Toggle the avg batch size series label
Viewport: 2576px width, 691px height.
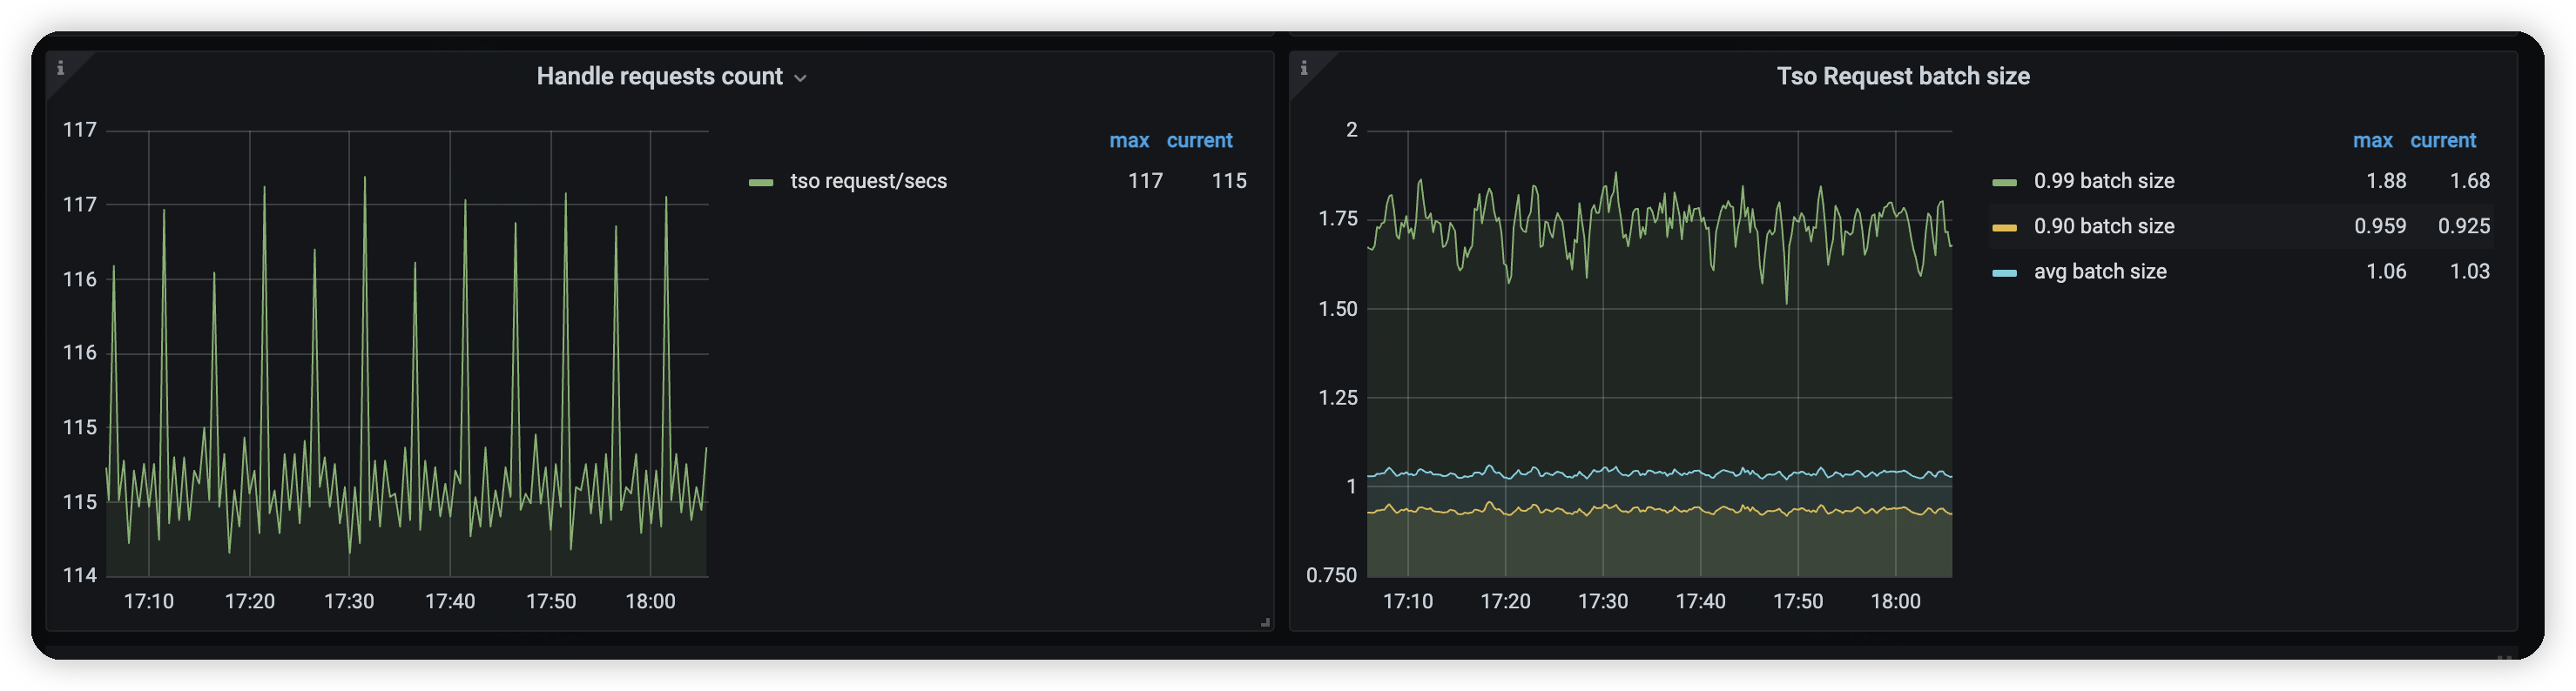[2099, 271]
